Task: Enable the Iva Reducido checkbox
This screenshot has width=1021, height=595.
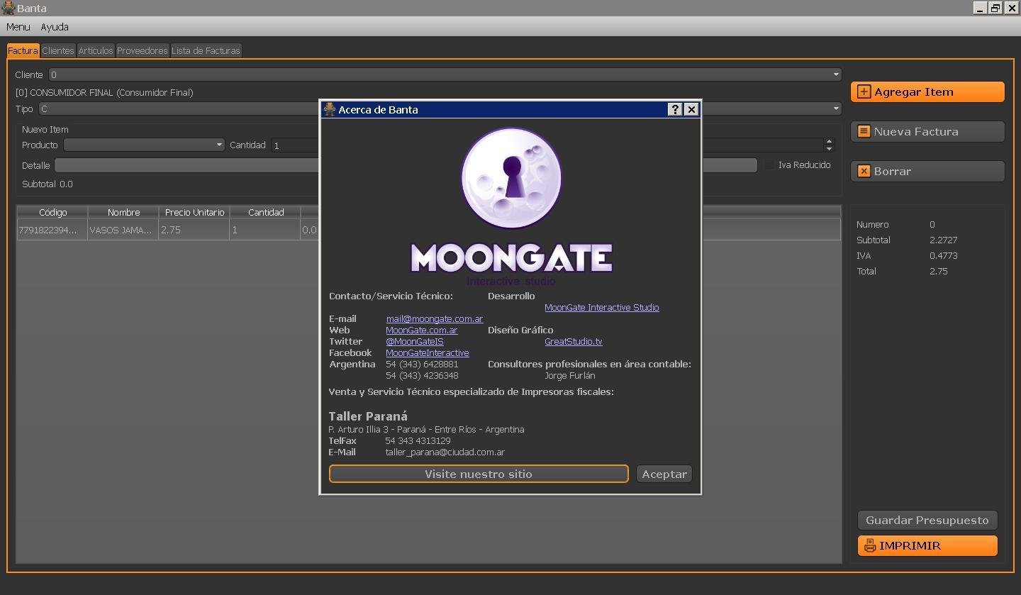Action: point(769,165)
